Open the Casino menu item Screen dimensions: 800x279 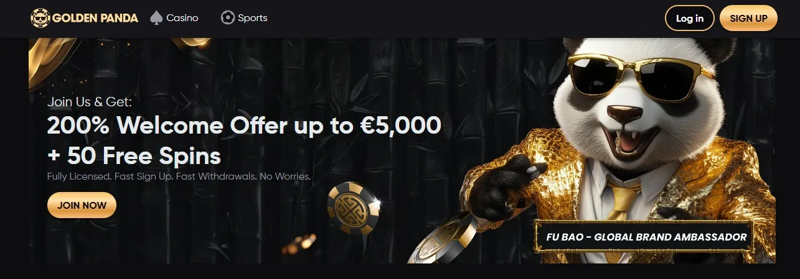pyautogui.click(x=174, y=18)
